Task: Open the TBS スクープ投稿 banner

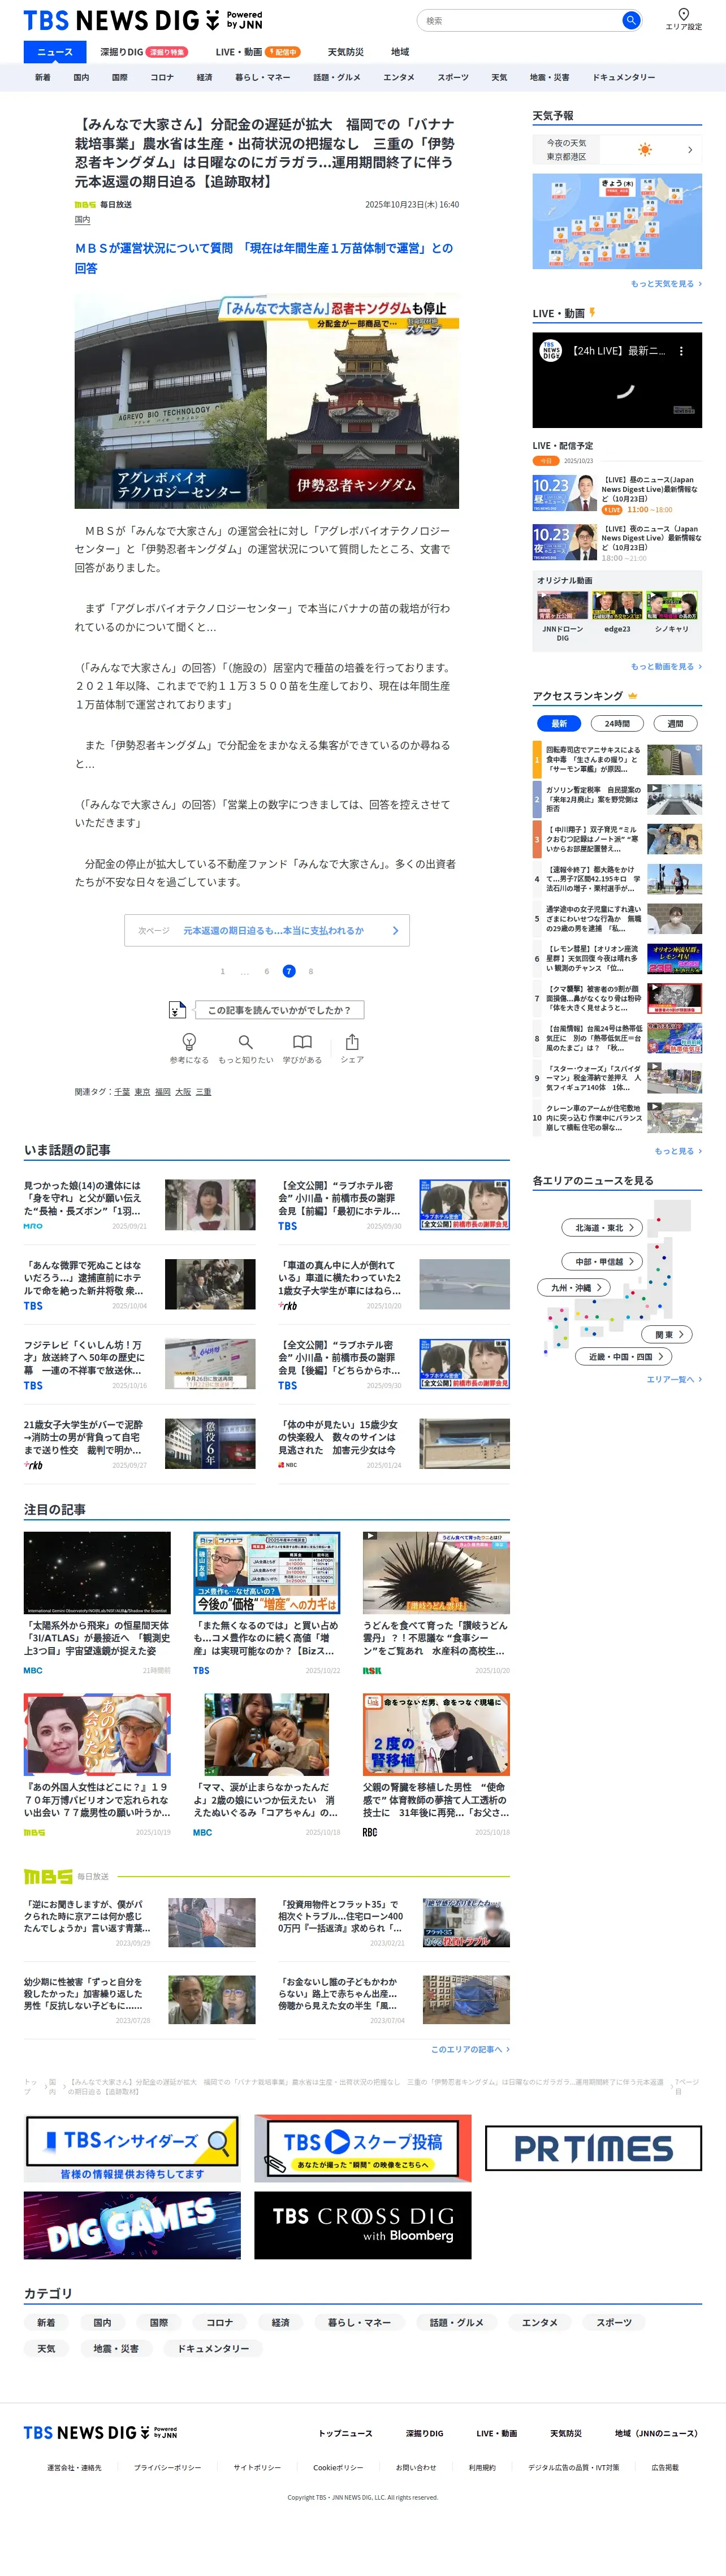Action: coord(362,2148)
